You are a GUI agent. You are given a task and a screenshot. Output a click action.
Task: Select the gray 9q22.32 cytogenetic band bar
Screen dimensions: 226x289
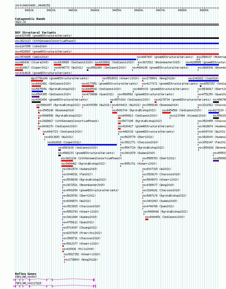(117, 25)
